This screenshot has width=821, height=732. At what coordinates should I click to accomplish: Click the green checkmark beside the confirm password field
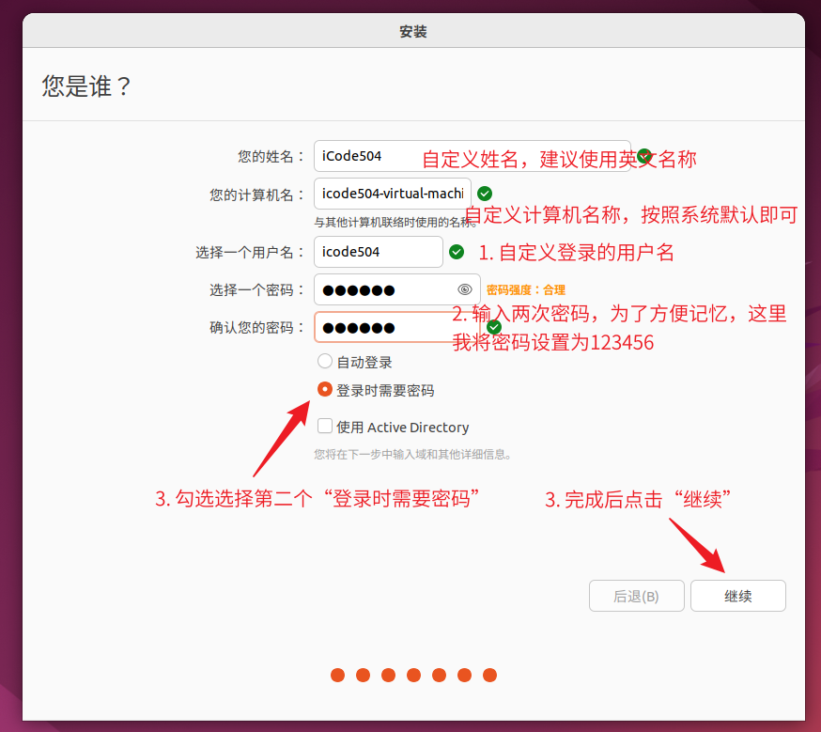494,327
